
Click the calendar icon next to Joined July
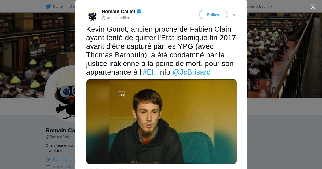(48, 167)
